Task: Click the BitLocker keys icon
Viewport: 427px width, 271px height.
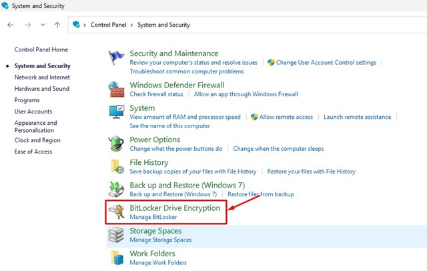Action: point(117,212)
